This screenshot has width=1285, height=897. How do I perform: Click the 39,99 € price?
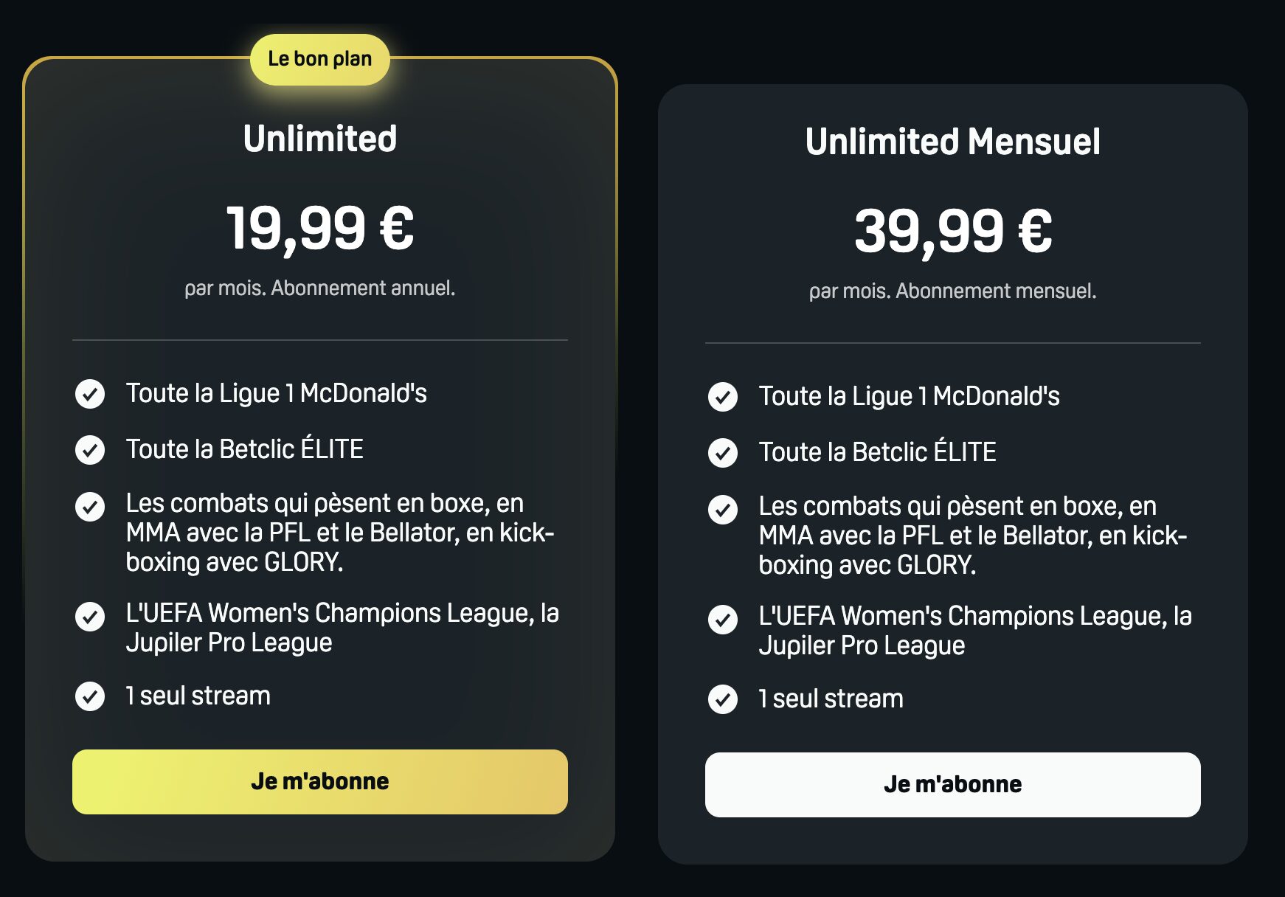coord(953,232)
